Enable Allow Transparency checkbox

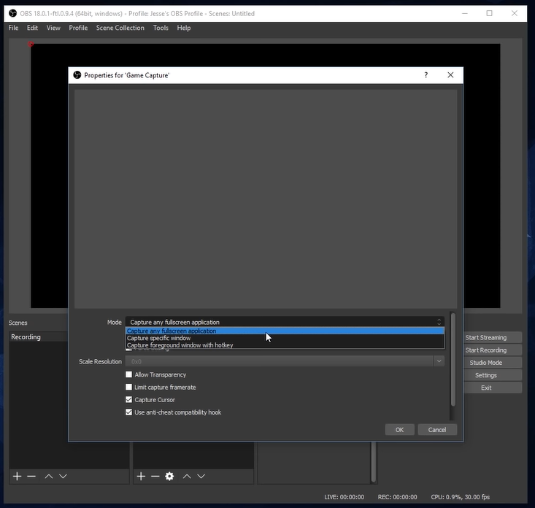coord(129,375)
